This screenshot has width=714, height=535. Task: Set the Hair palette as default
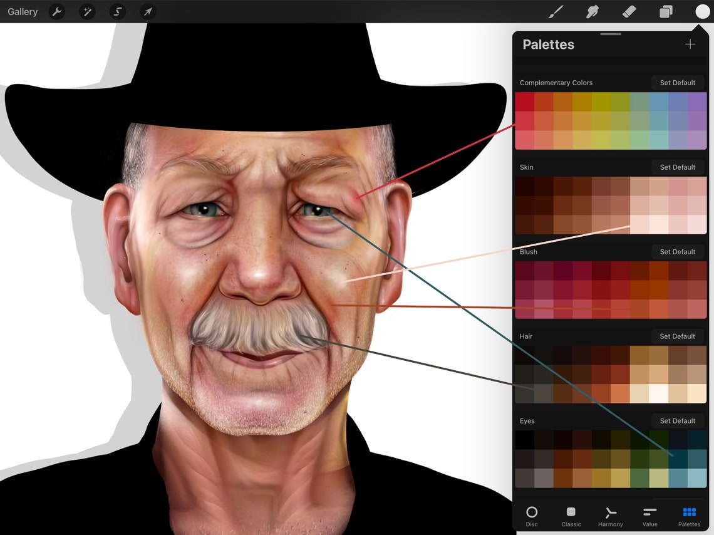click(677, 336)
